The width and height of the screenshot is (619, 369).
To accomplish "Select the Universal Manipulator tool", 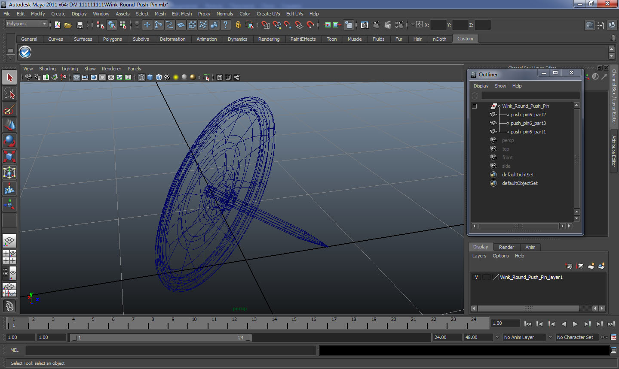I will (x=9, y=172).
